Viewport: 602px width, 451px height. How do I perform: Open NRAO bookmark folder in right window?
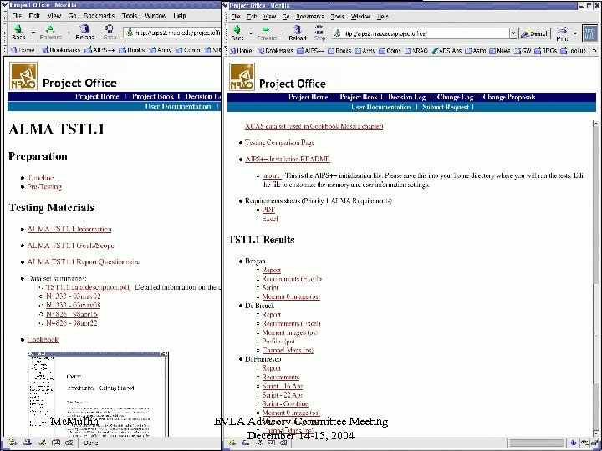[x=416, y=50]
